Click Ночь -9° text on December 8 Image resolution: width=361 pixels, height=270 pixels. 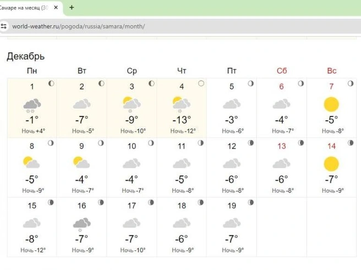pos(33,190)
